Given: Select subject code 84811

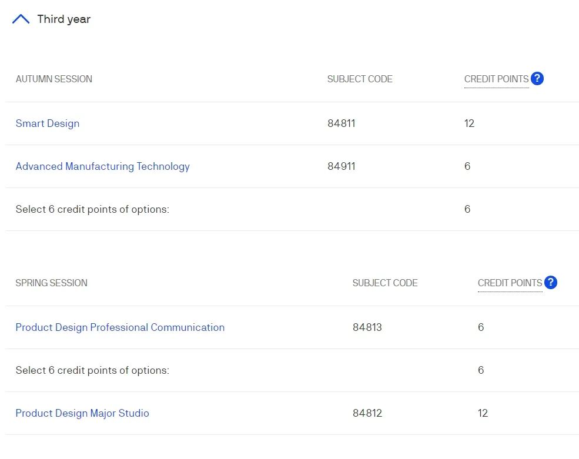Looking at the screenshot, I should coord(341,123).
